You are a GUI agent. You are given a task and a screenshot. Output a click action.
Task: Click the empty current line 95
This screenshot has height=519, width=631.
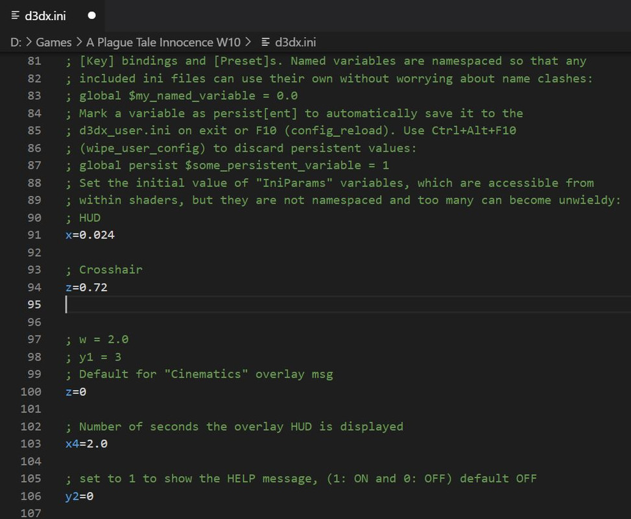click(x=348, y=305)
